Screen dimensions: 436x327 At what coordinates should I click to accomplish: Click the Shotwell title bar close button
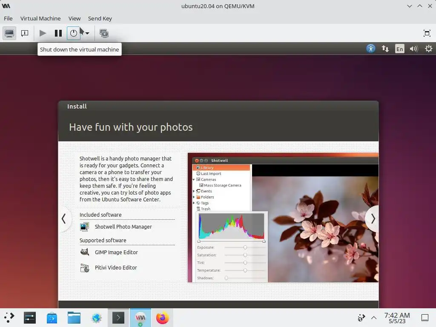click(197, 161)
